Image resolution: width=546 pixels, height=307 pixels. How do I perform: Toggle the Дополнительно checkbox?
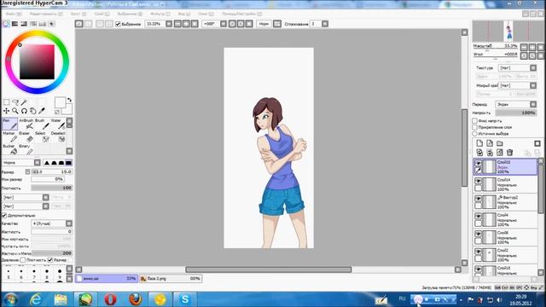(4, 216)
